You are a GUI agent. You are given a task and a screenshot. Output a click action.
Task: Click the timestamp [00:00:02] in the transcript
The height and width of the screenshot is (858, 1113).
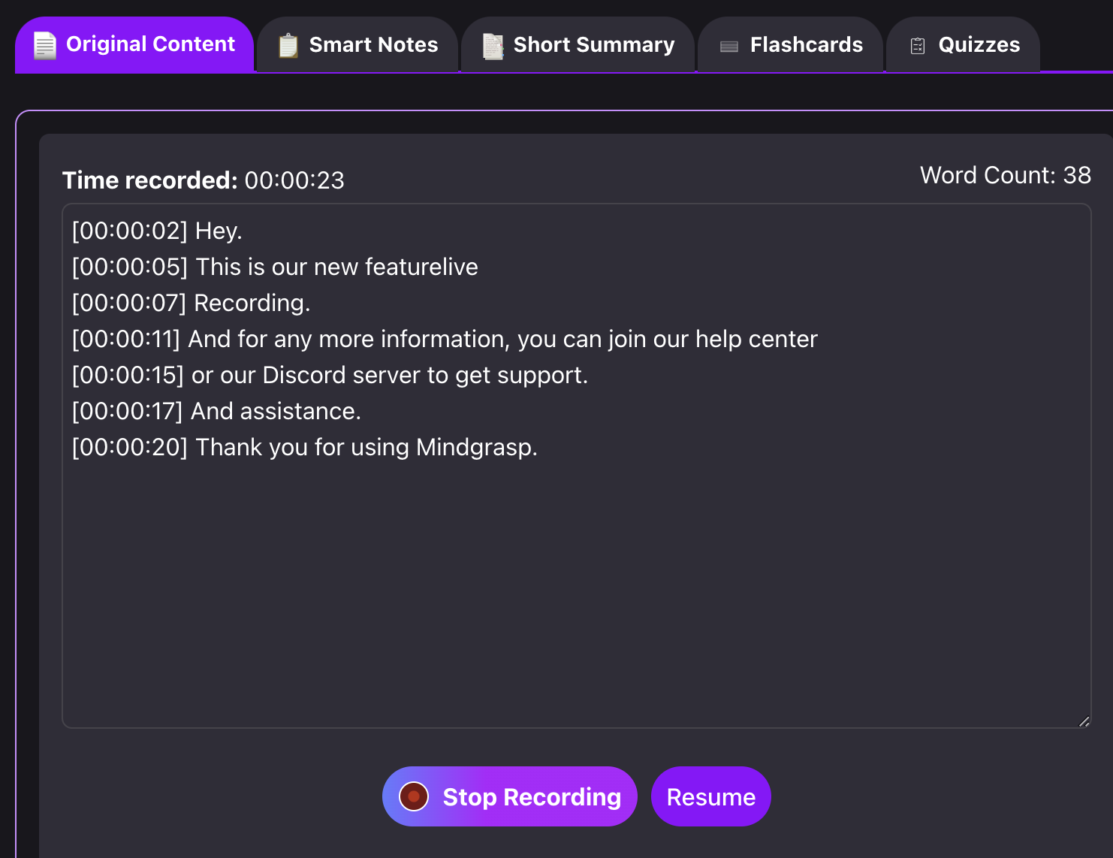129,231
